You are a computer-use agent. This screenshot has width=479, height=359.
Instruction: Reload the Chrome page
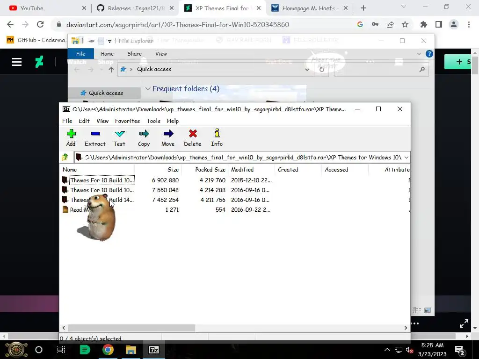(x=40, y=24)
